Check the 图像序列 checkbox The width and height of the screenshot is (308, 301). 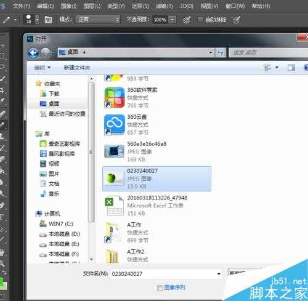click(160, 288)
